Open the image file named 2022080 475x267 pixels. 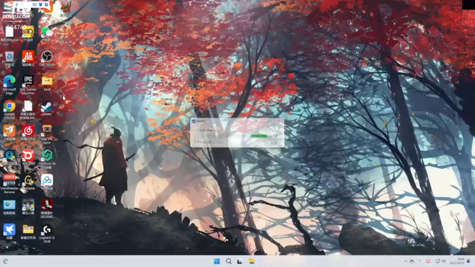pos(47,208)
